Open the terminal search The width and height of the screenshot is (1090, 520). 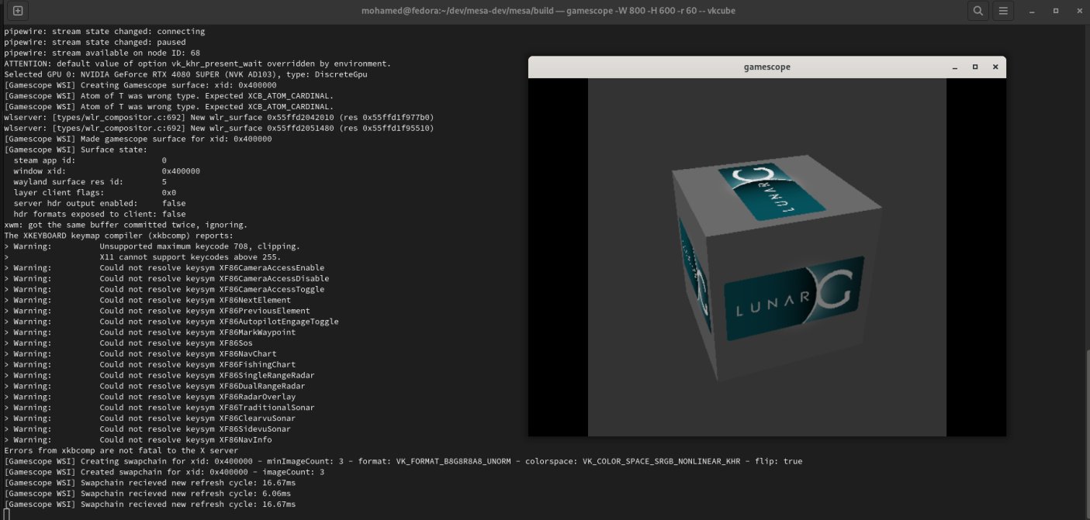coord(978,11)
